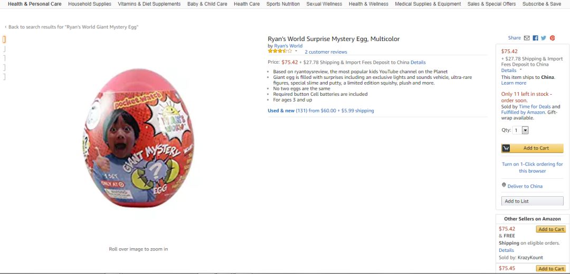Click the cart icon on Add to Cart

pos(506,148)
